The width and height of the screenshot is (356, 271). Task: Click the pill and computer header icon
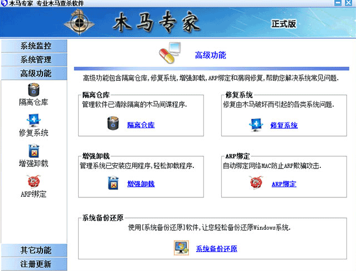(170, 52)
